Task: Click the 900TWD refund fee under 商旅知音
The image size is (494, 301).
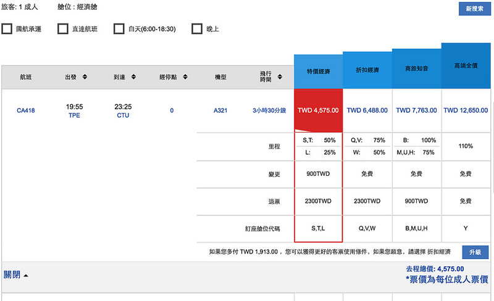Action: (x=416, y=201)
